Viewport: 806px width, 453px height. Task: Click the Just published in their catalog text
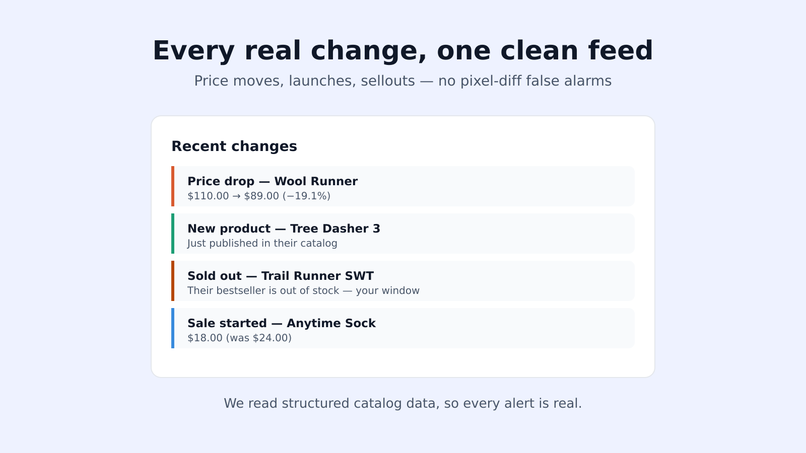coord(262,243)
